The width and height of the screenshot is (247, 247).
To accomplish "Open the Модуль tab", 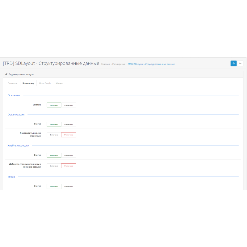I will pos(59,83).
